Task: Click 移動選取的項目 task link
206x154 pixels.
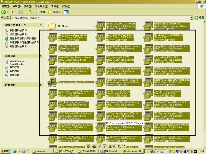Action: (x=18, y=30)
